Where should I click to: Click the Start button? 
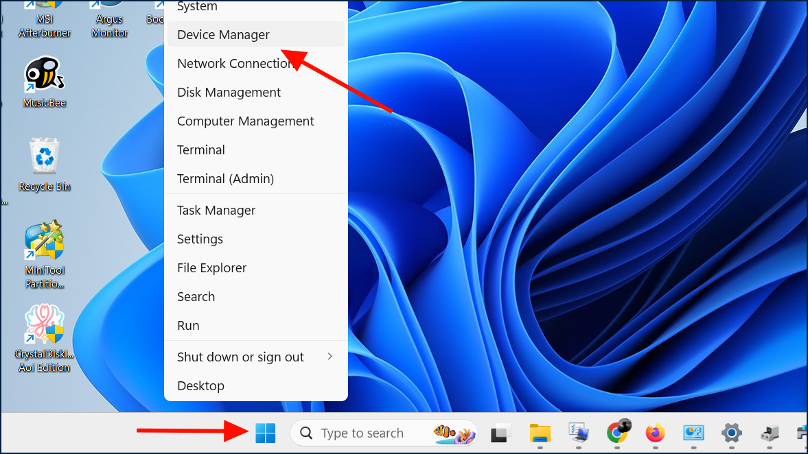click(x=265, y=433)
